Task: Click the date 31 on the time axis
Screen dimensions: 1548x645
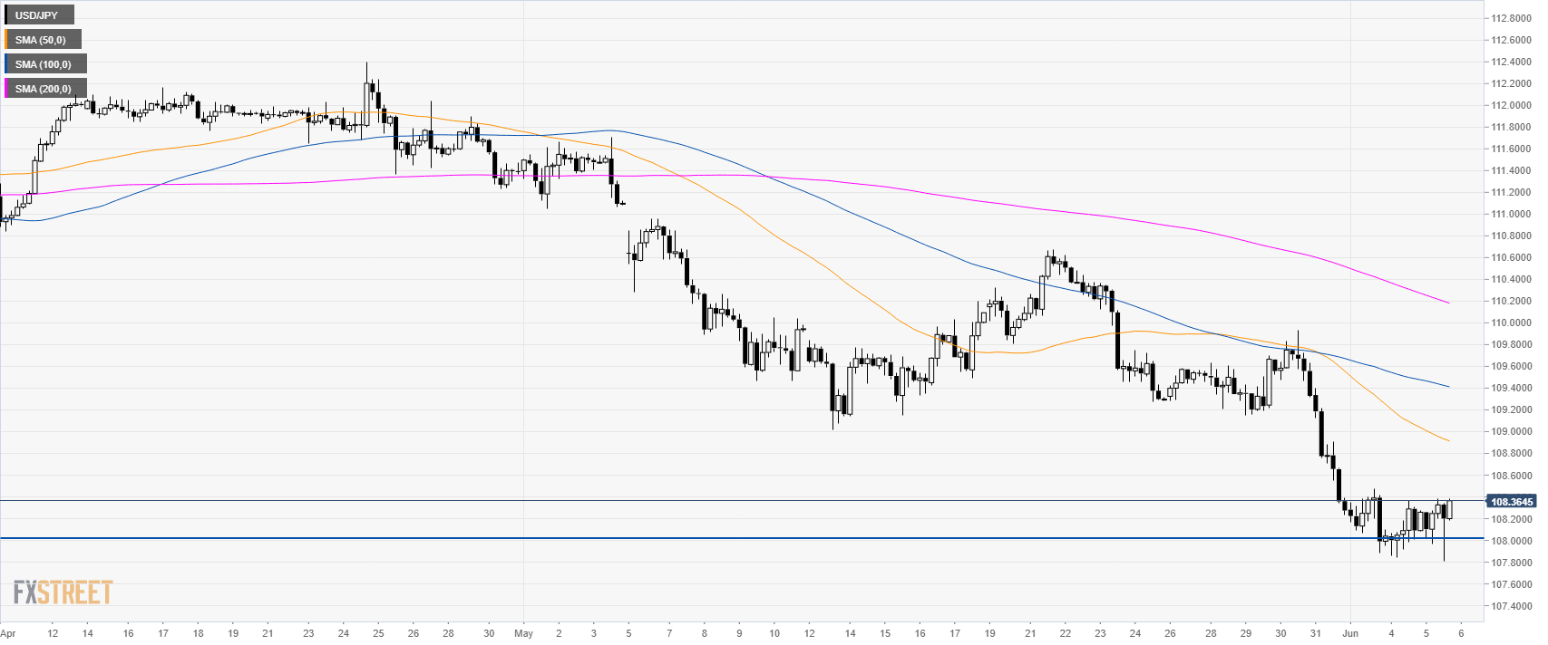Action: (1316, 633)
